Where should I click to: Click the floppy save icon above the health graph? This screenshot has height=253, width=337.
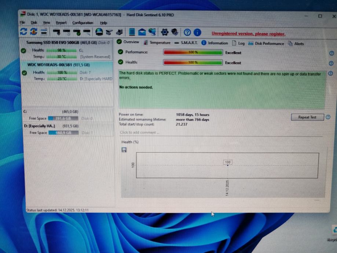click(124, 150)
